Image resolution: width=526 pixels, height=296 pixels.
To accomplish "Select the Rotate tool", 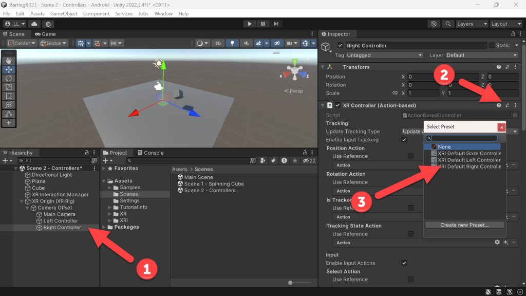I will point(9,78).
